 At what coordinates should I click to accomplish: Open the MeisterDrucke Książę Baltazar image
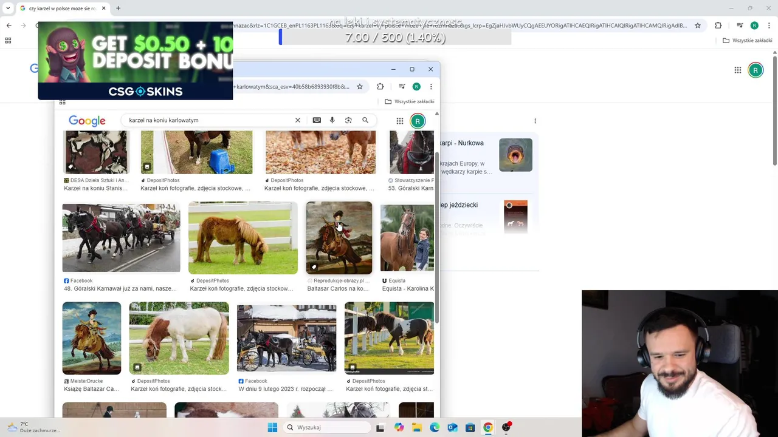[91, 338]
